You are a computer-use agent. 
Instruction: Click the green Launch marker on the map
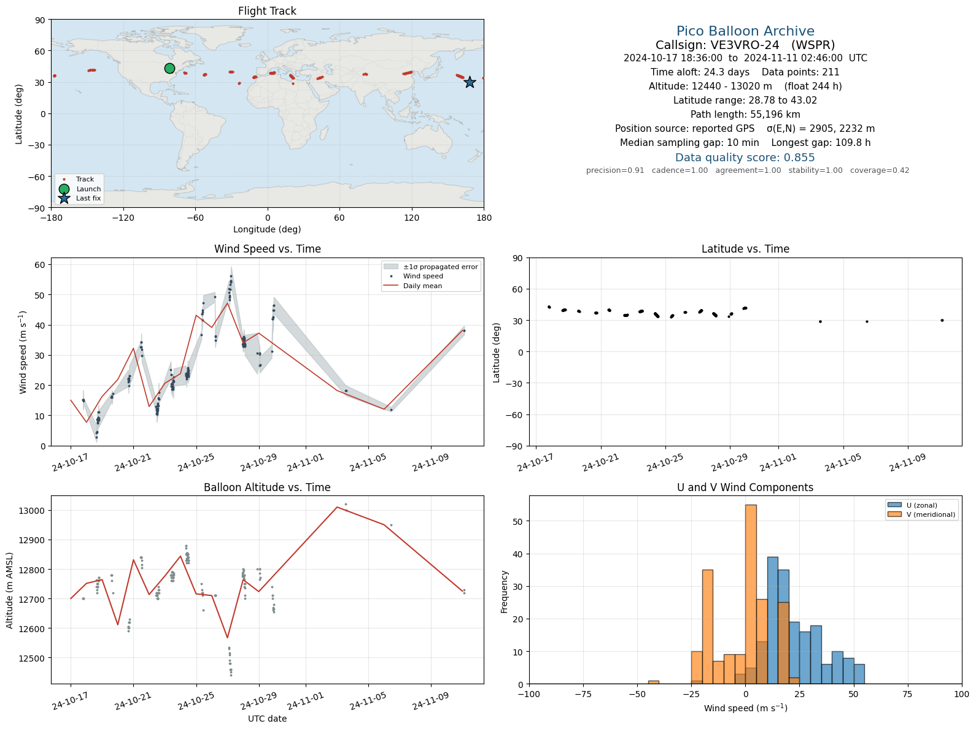169,68
